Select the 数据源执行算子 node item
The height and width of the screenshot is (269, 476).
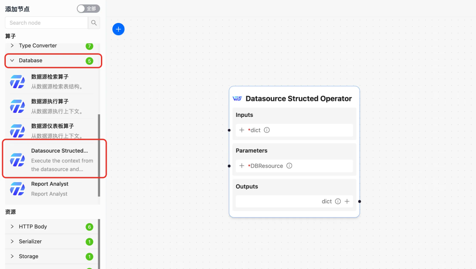(x=52, y=106)
